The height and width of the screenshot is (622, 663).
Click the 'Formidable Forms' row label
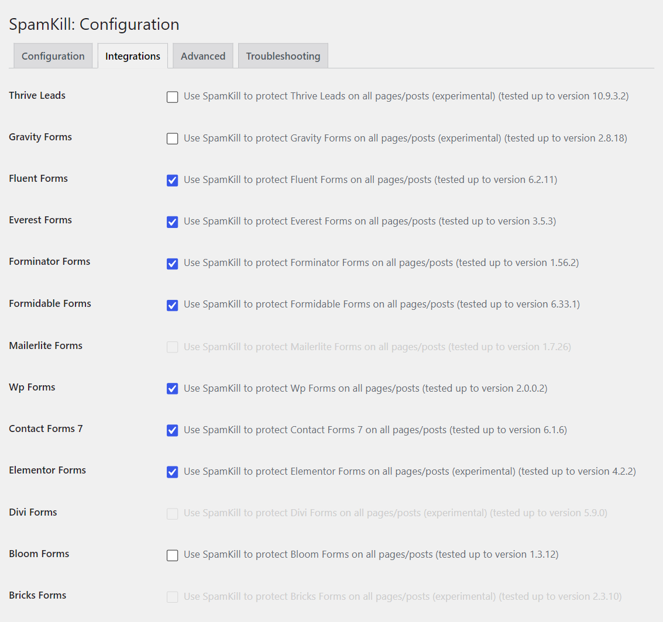pyautogui.click(x=50, y=303)
